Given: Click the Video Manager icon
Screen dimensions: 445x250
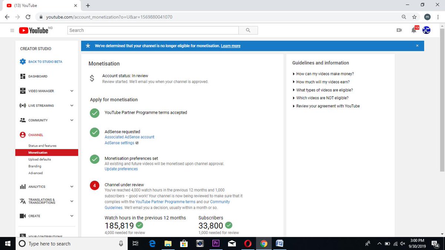Looking at the screenshot, I should click(x=23, y=91).
